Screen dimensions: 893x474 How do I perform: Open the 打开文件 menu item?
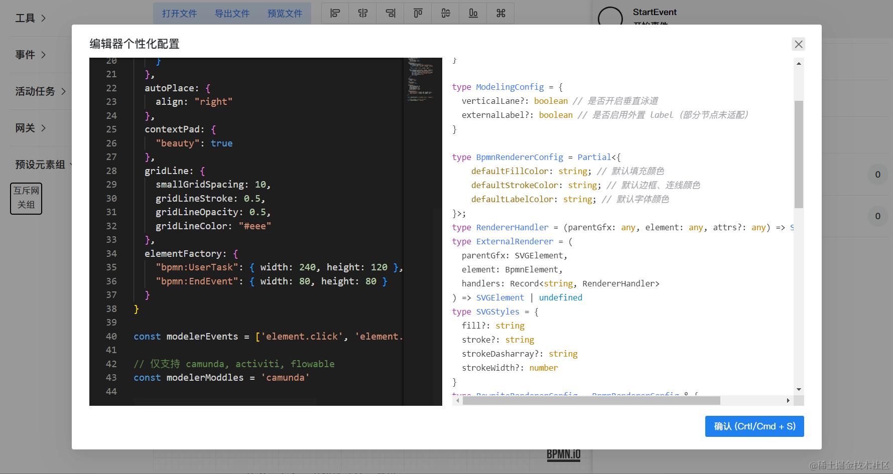pyautogui.click(x=179, y=14)
